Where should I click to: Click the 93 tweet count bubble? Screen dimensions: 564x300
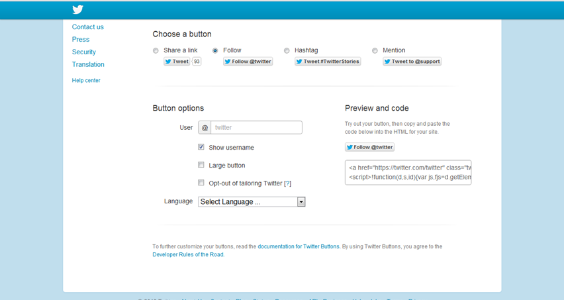point(197,62)
